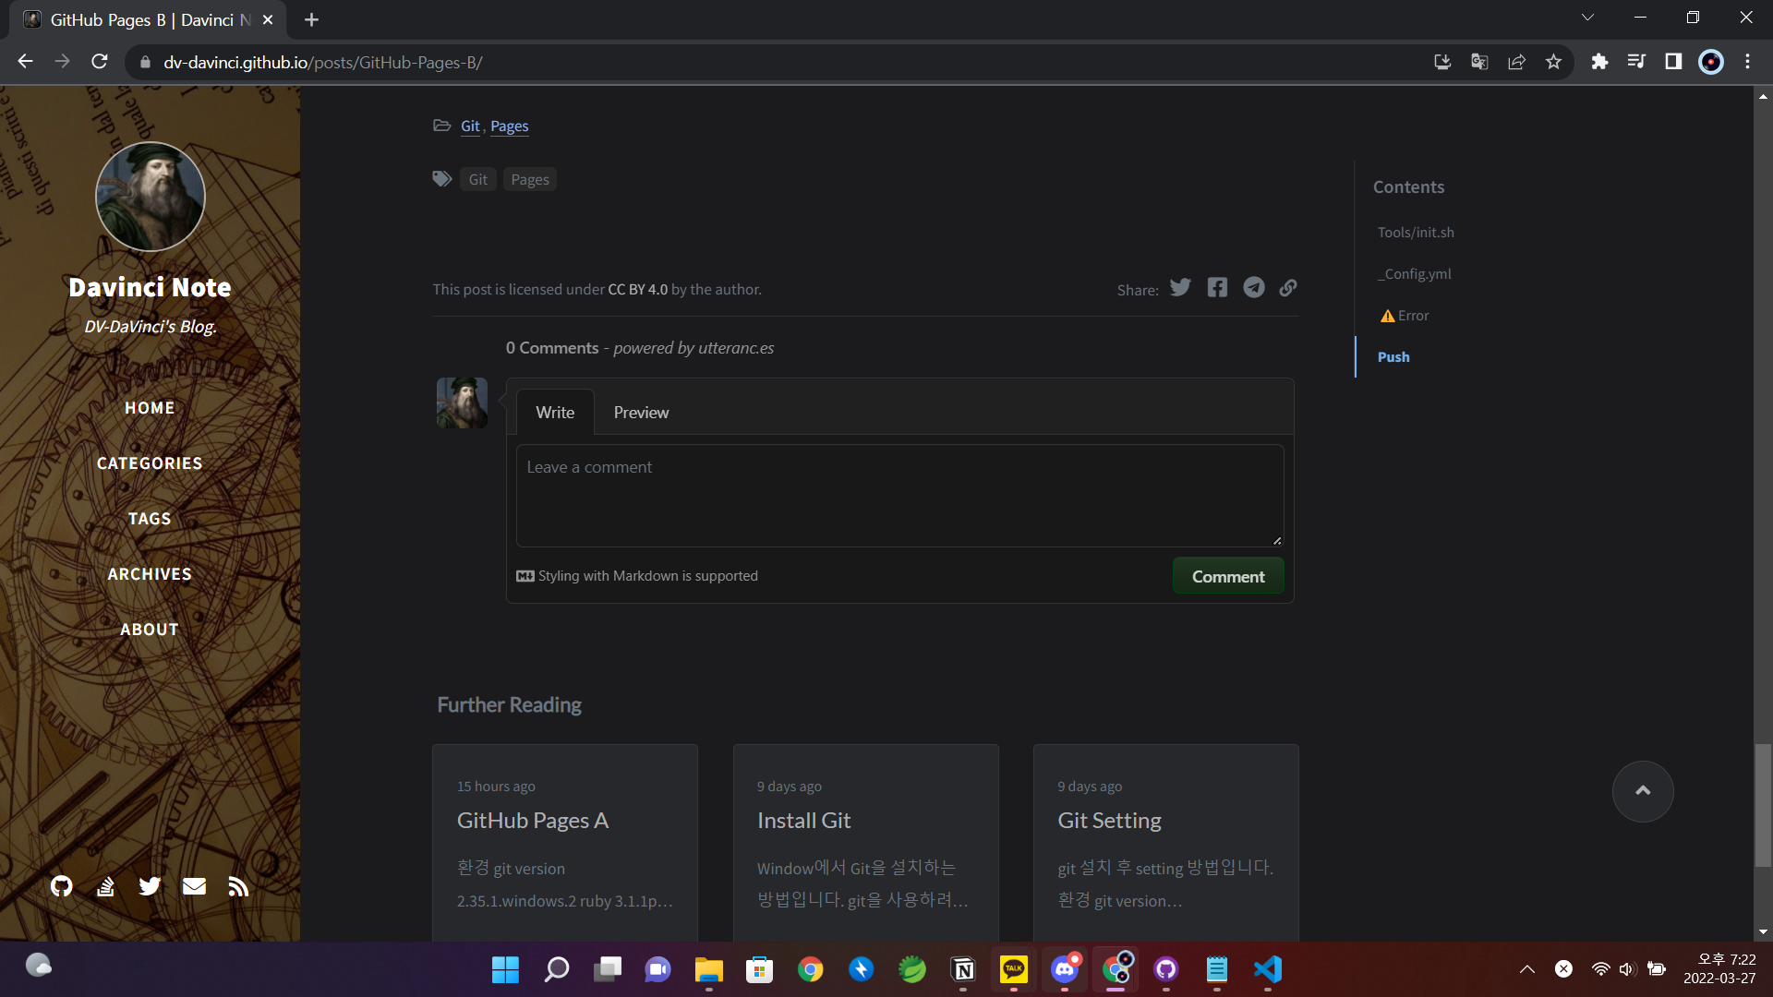
Task: Open the Stack Overflow icon in sidebar
Action: coord(105,886)
